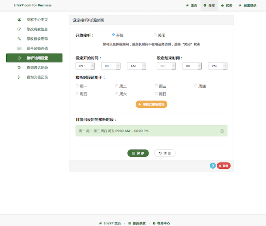The image size is (266, 226).
Task: Click the key icon beside 修改登录密码
Action: point(19,39)
